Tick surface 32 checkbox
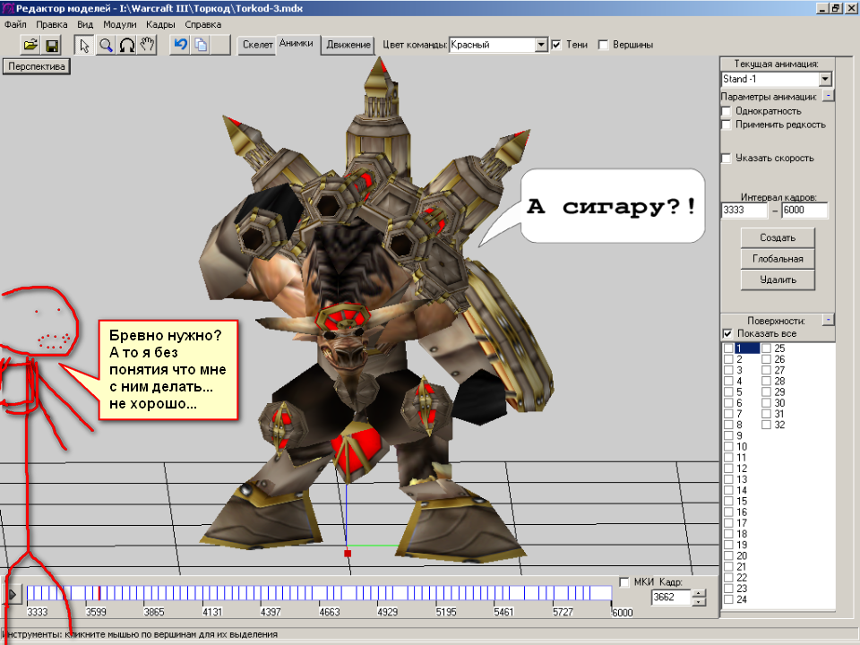 pyautogui.click(x=766, y=425)
